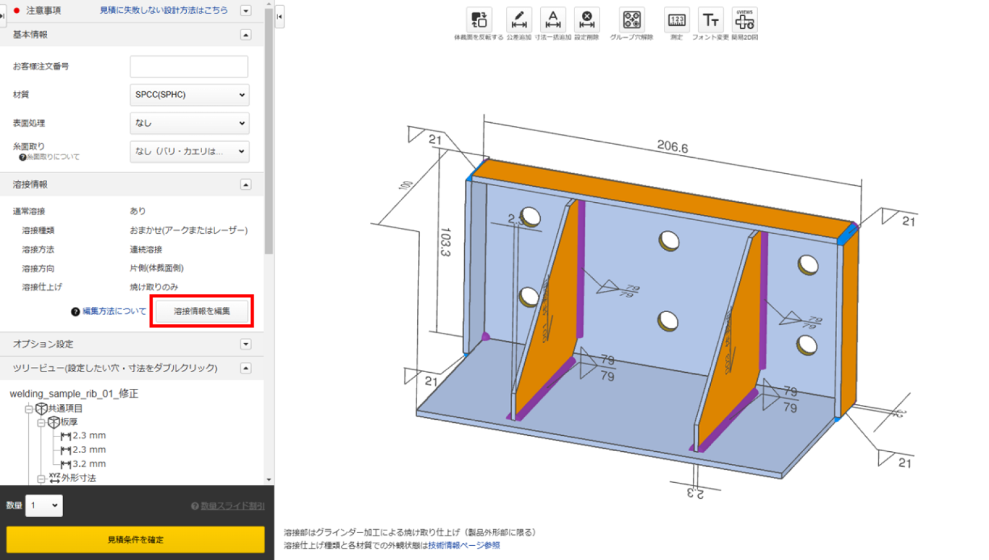Viewport: 989px width, 560px height.
Task: Open the 表面処理 dropdown
Action: tap(189, 123)
